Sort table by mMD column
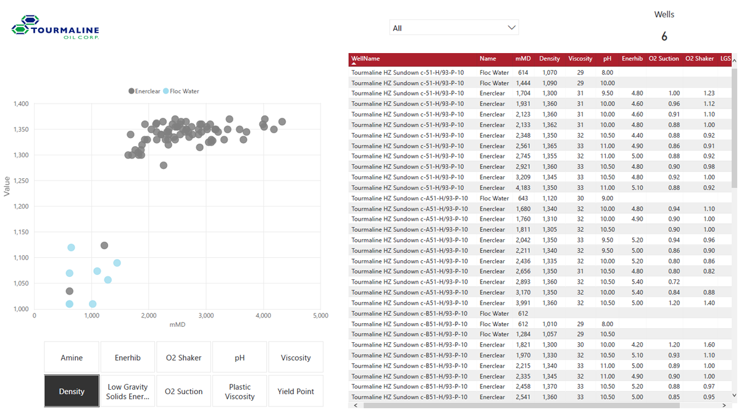This screenshot has height=415, width=741. click(523, 59)
